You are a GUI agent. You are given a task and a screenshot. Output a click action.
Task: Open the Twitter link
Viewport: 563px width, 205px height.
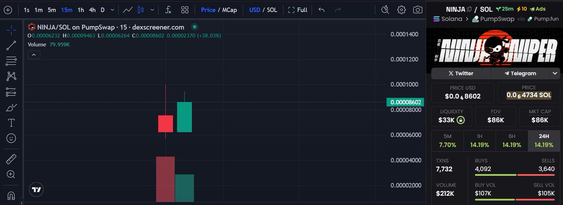click(x=461, y=73)
